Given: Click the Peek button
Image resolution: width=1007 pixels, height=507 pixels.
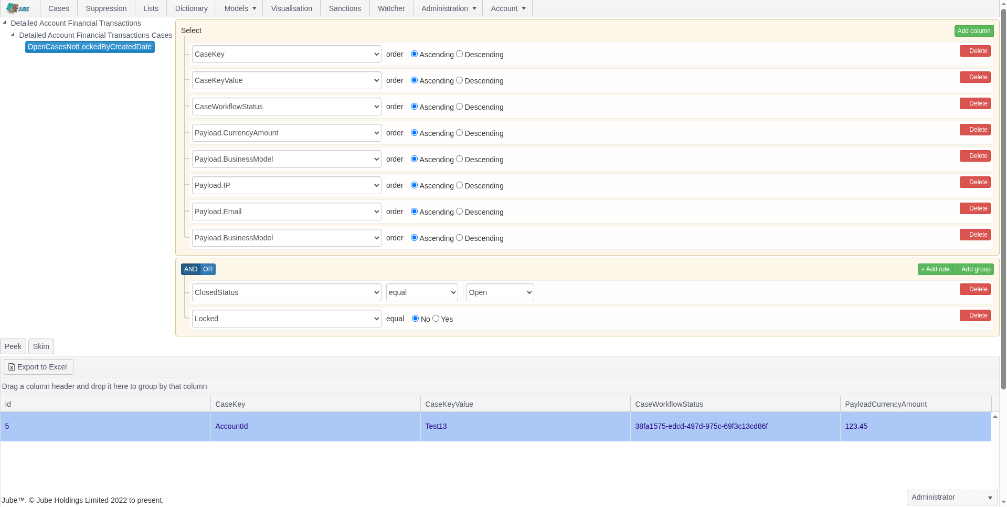Looking at the screenshot, I should (13, 346).
